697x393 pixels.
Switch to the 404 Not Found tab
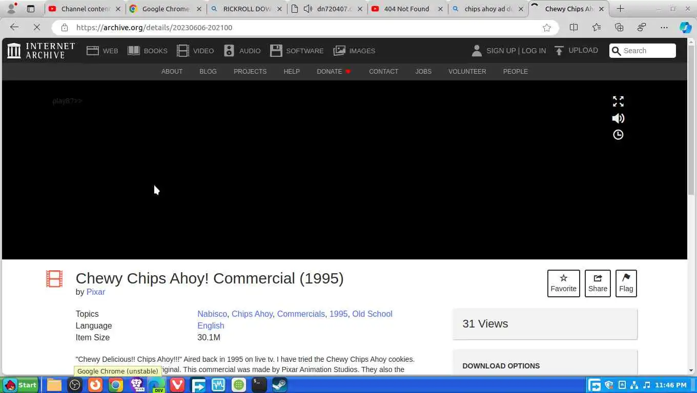tap(407, 9)
